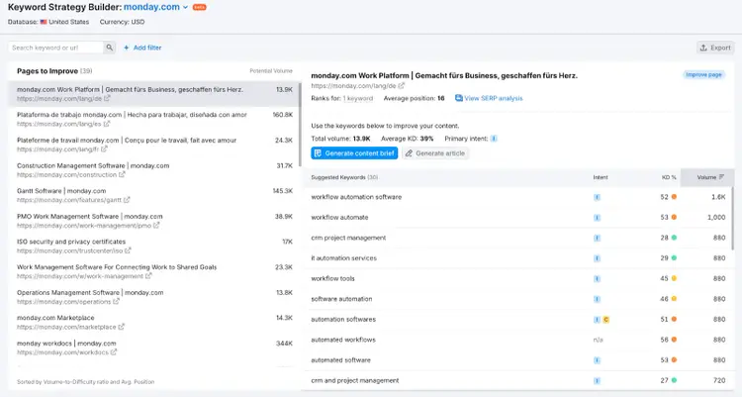Click commercial intent badge for automation softwares

(605, 320)
